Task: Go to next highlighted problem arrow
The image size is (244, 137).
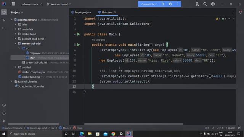Action: coord(233,19)
